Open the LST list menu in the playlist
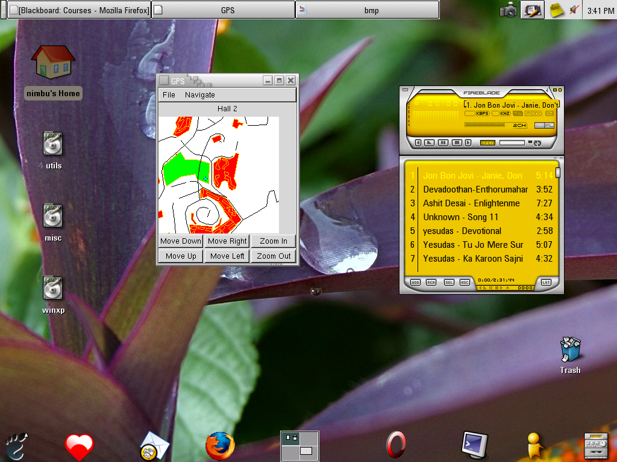Viewport: 617px width, 462px height. tap(546, 282)
